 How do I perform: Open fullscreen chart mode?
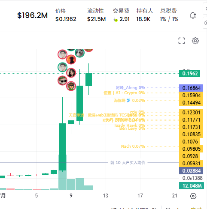point(182,41)
